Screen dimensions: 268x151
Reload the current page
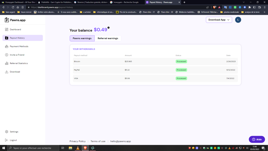point(13,7)
